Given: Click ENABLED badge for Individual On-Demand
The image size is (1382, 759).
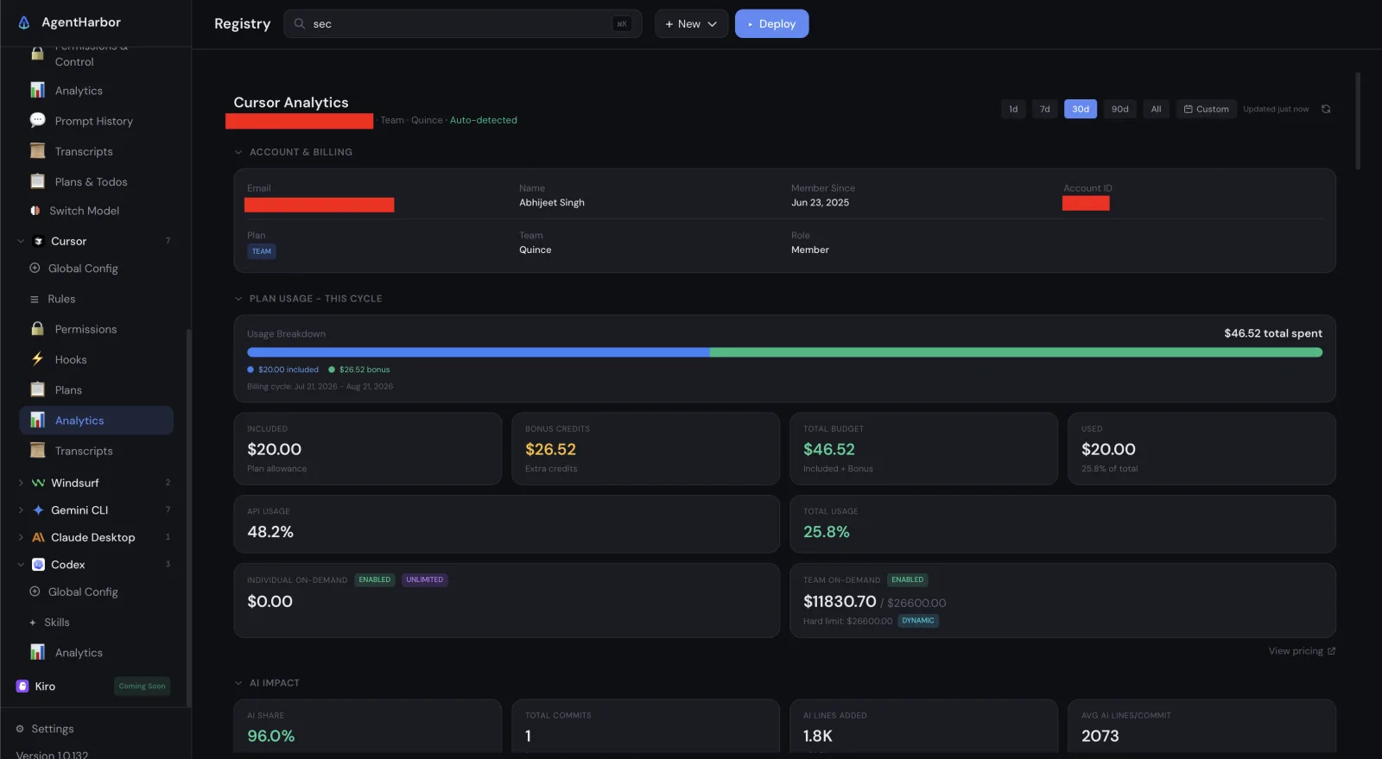Looking at the screenshot, I should coord(375,579).
